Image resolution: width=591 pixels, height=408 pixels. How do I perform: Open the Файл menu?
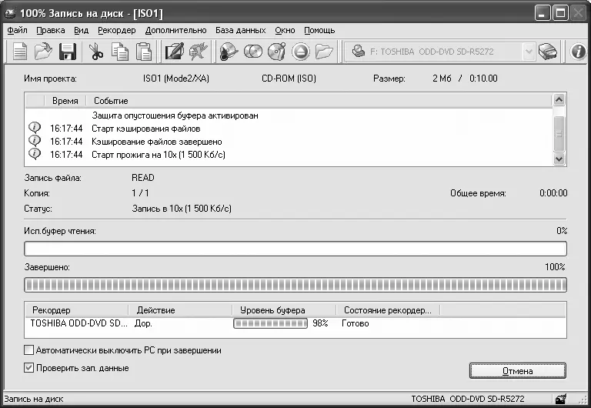[16, 30]
